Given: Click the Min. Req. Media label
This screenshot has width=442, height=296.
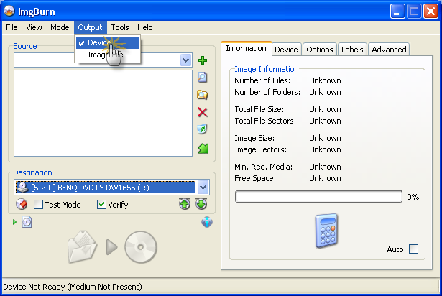Looking at the screenshot, I should pyautogui.click(x=263, y=167).
